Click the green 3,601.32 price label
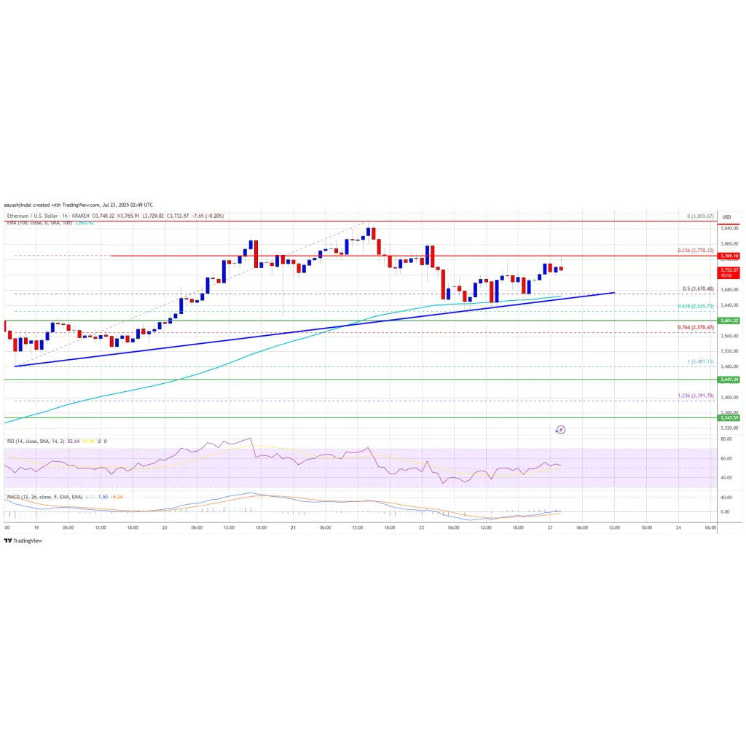 tap(729, 321)
